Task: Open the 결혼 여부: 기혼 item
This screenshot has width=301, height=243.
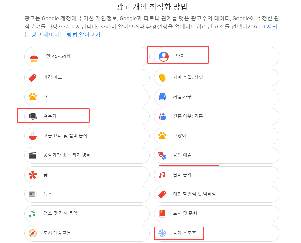Action: [217, 116]
